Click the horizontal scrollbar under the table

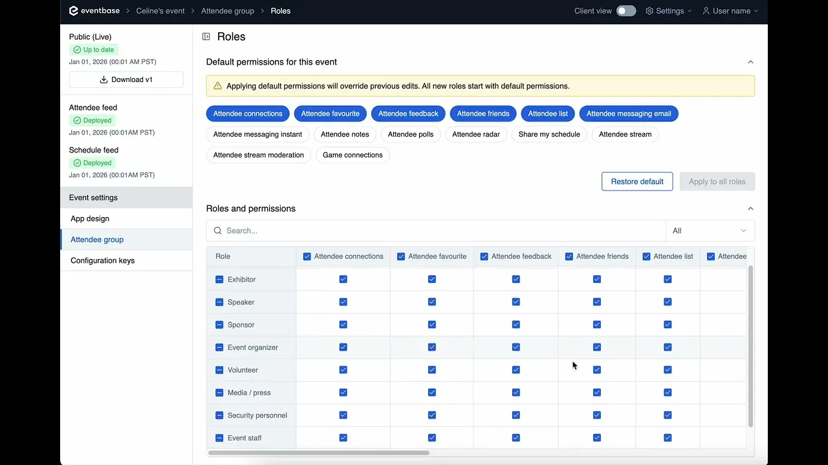(318, 453)
